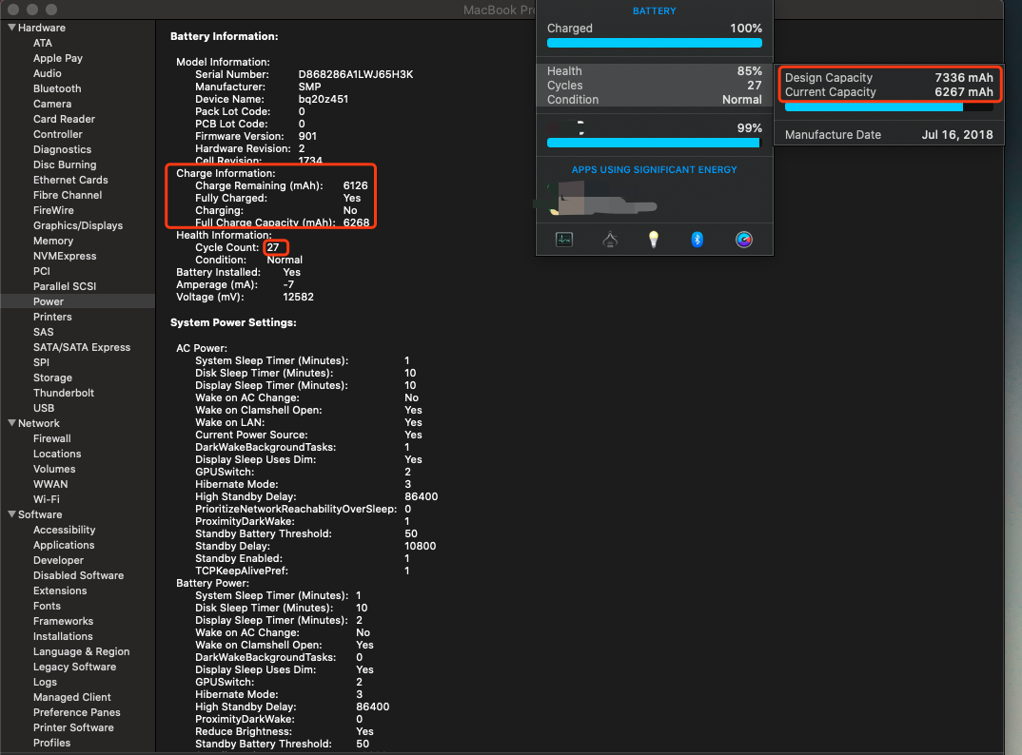Select Bluetooth in the Hardware list
The width and height of the screenshot is (1022, 755).
click(x=57, y=88)
